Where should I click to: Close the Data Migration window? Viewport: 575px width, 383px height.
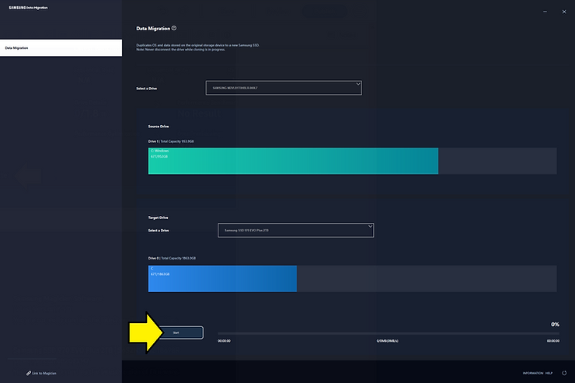coord(563,11)
